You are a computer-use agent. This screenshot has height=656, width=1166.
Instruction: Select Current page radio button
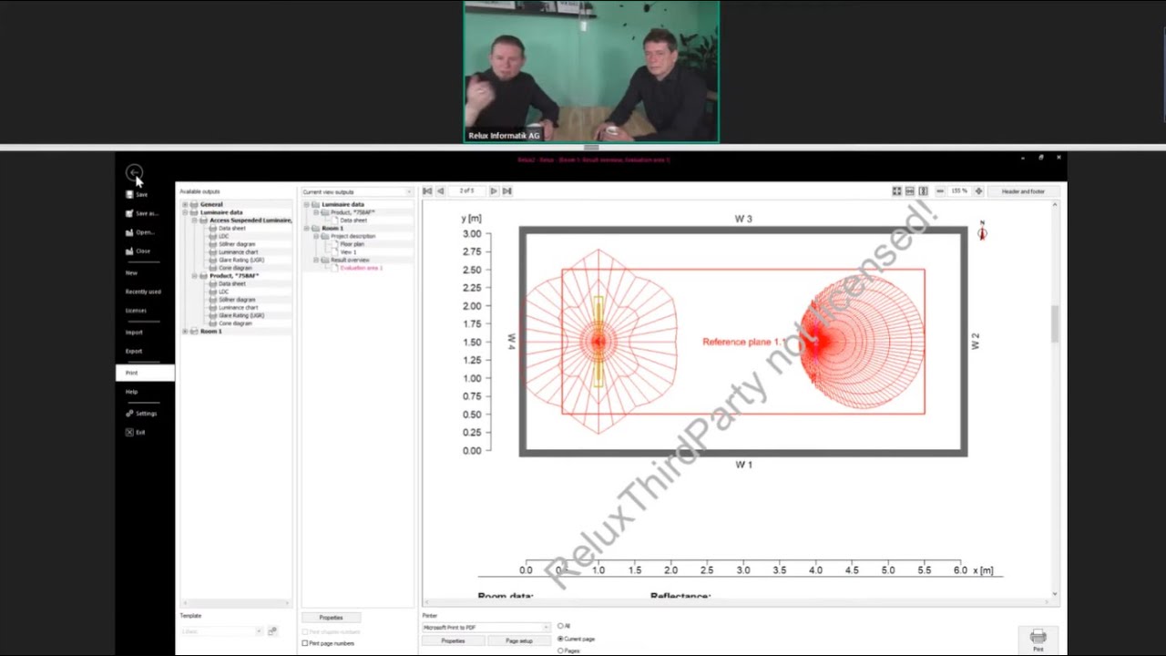(x=560, y=639)
